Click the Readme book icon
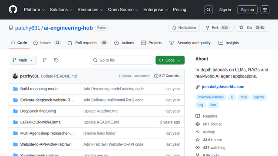Viewport: 278px width, 156px height. [x=198, y=116]
